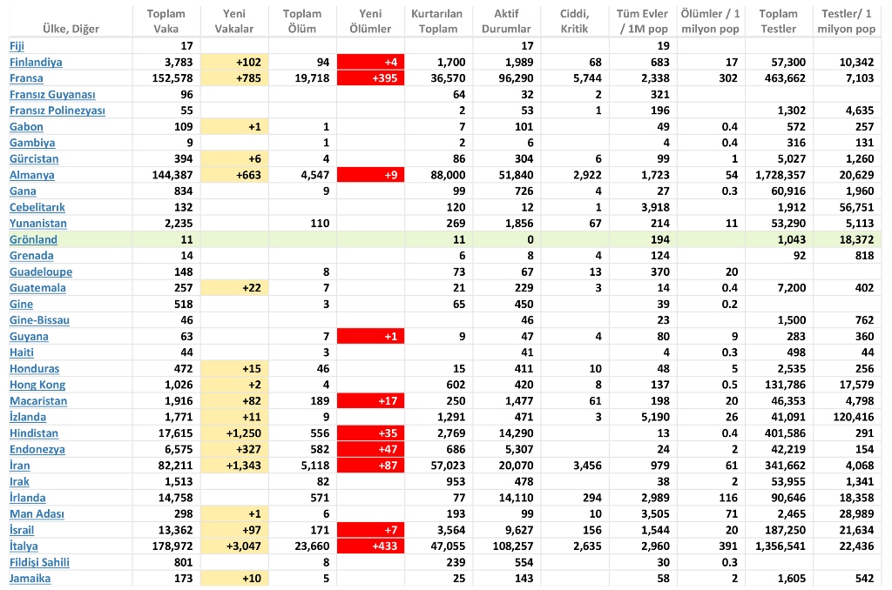Open the Gabon country link
Viewport: 892px width, 590px height.
[x=26, y=127]
